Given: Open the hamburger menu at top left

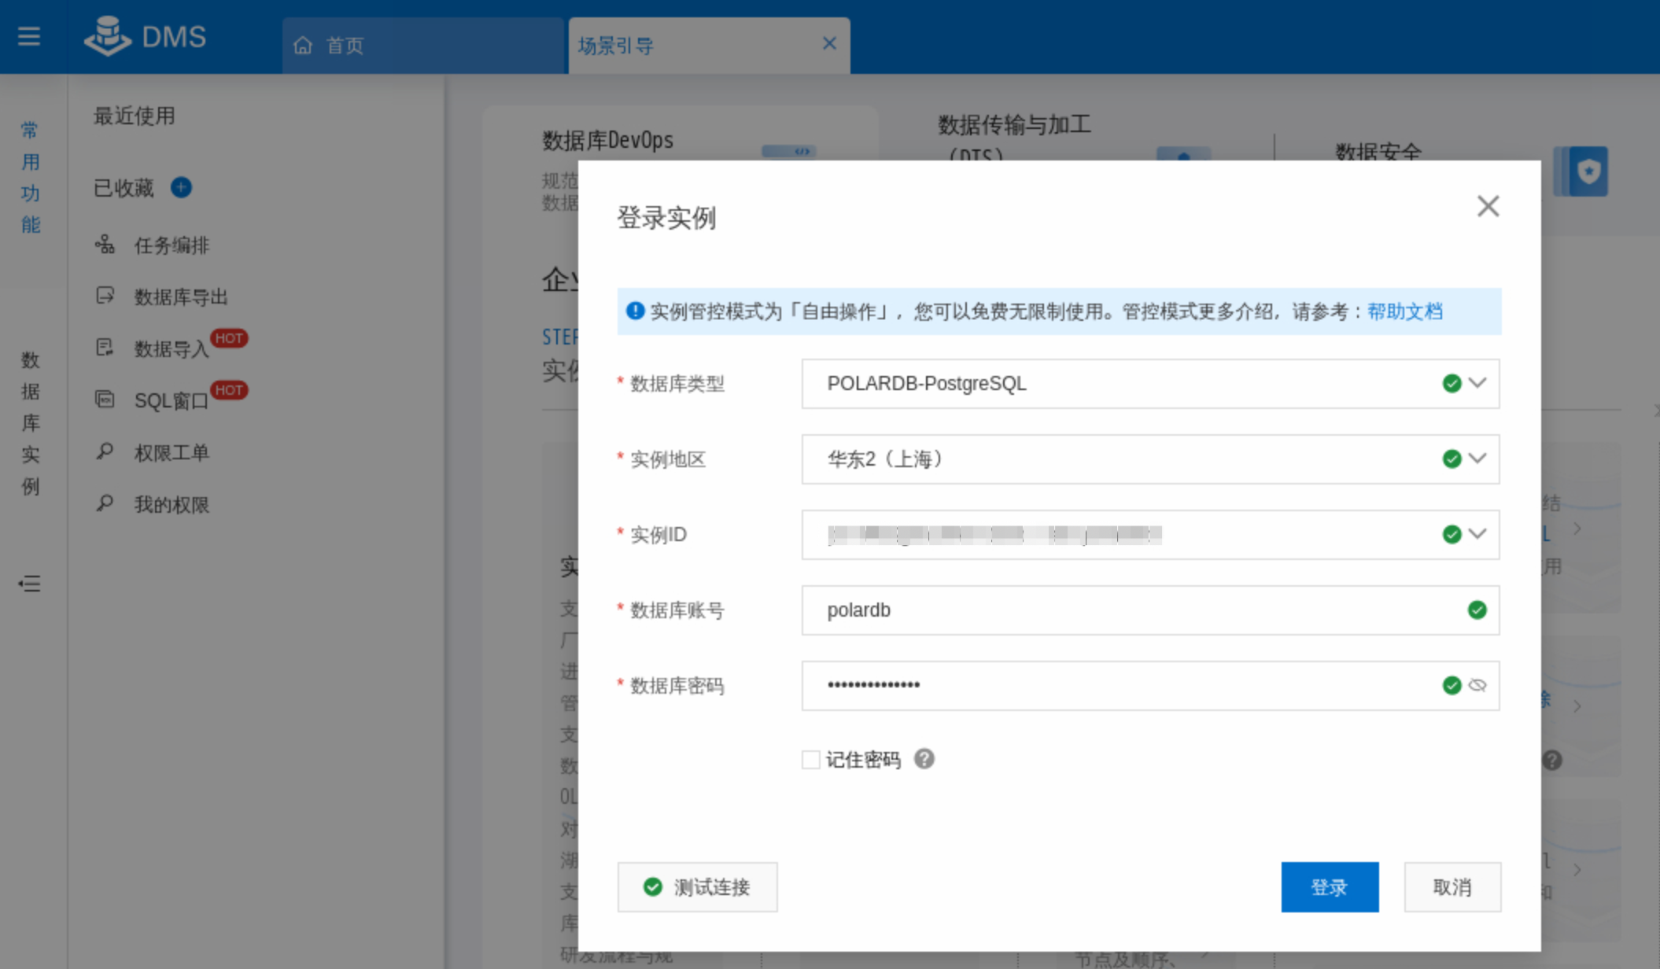Looking at the screenshot, I should coord(29,36).
